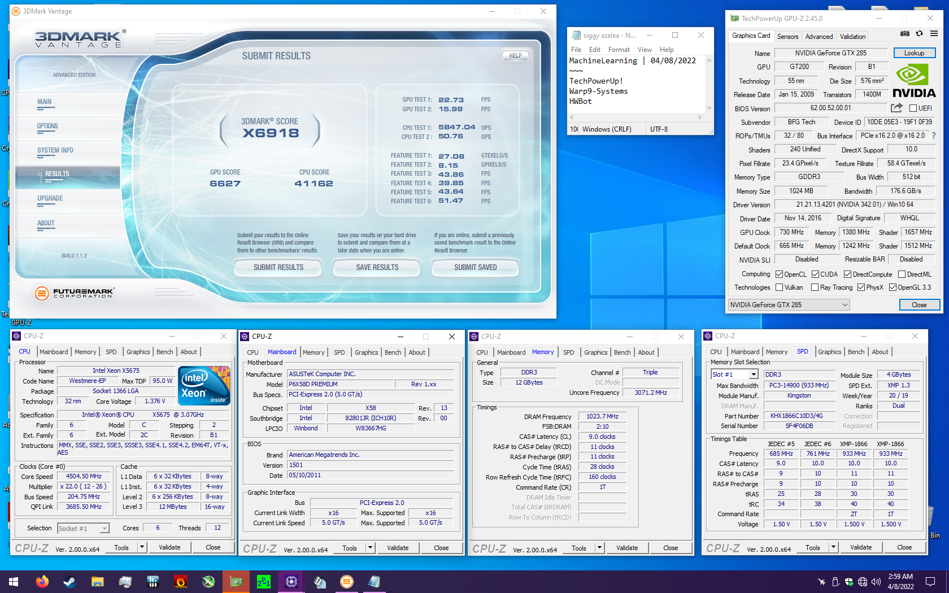949x593 pixels.
Task: Click the Notepad taskbar icon
Action: [x=375, y=581]
